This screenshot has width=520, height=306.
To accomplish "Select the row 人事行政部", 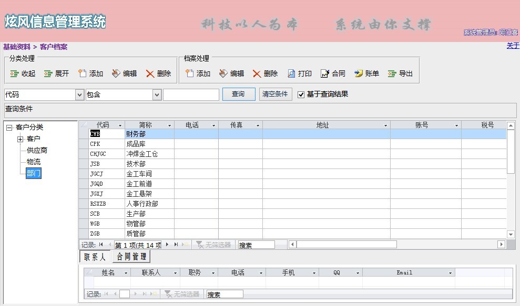I will pyautogui.click(x=293, y=204).
